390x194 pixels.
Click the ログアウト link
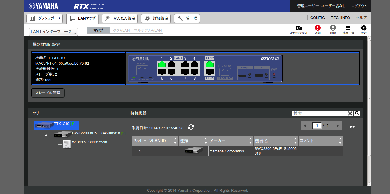359,6
